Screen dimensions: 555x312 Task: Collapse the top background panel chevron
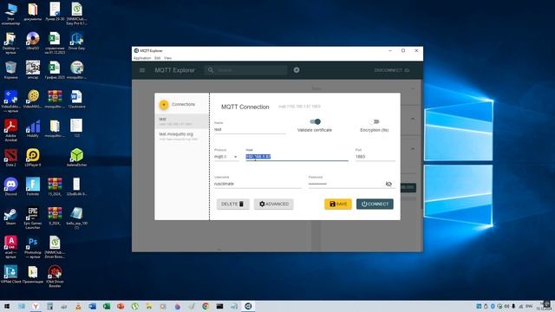coord(413,88)
